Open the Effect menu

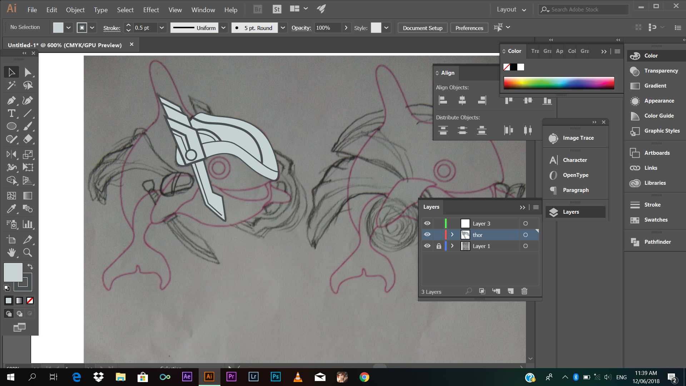pyautogui.click(x=151, y=10)
